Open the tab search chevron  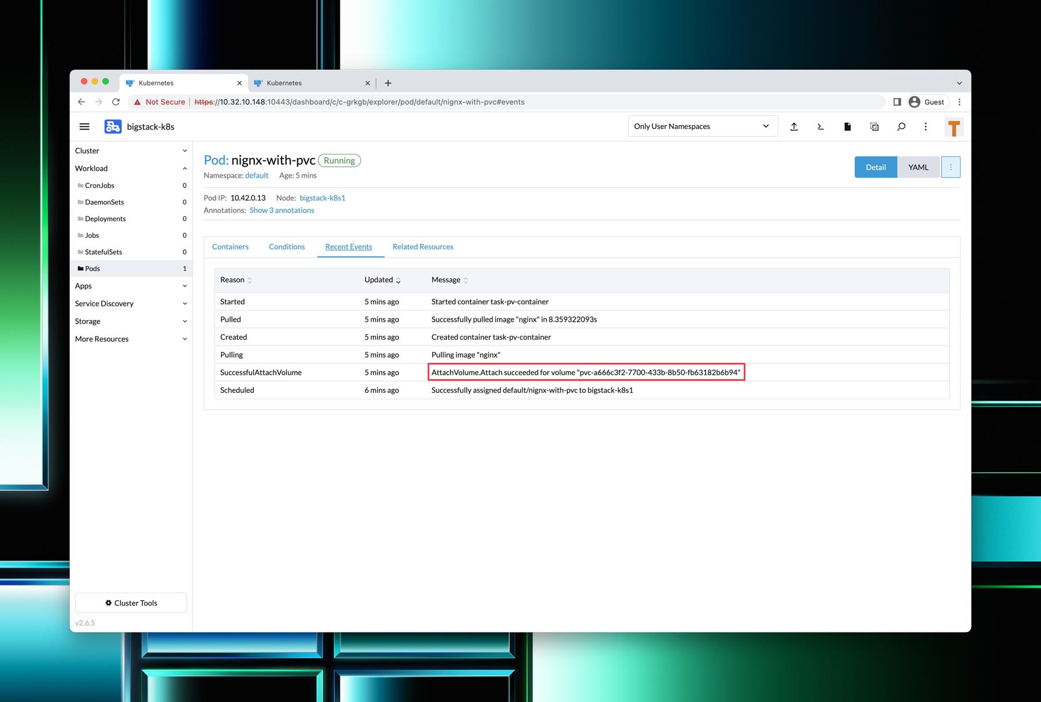coord(959,83)
